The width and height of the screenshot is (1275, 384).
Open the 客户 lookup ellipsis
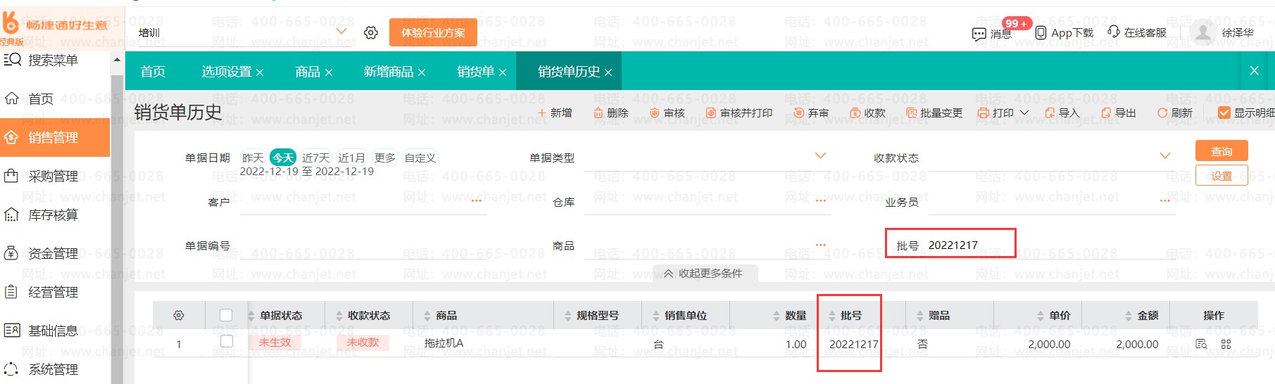(x=477, y=201)
